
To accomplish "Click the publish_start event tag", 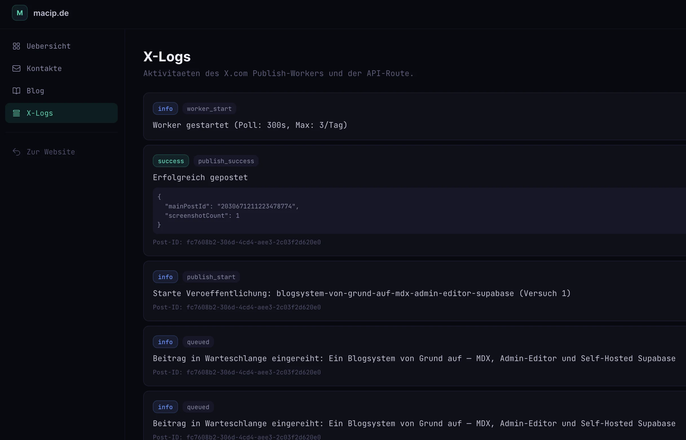I will point(211,277).
